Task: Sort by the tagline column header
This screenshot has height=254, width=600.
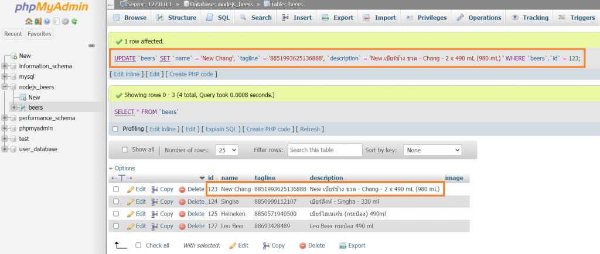Action: point(265,178)
